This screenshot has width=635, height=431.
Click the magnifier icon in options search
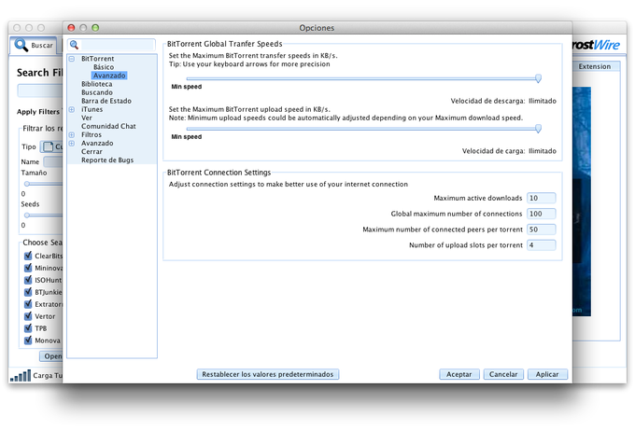click(x=74, y=45)
